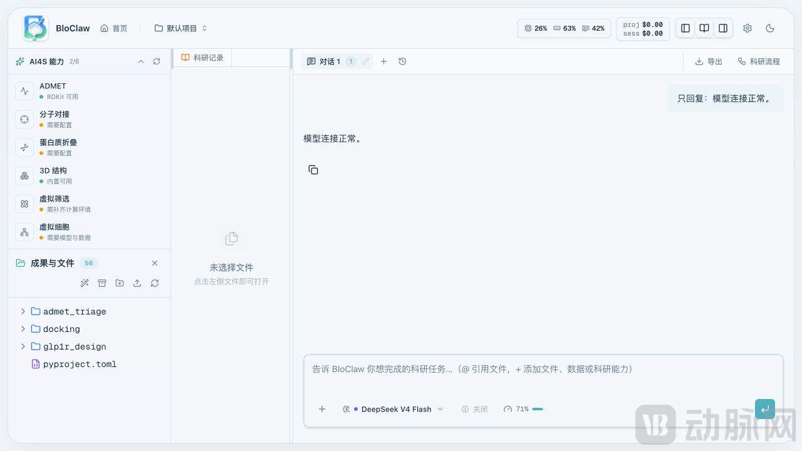The width and height of the screenshot is (802, 451).
Task: Toggle the right sidebar panel
Action: click(x=723, y=28)
